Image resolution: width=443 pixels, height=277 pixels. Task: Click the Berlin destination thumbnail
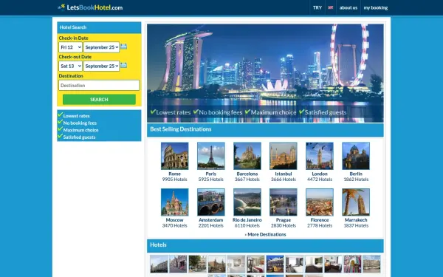tap(356, 156)
